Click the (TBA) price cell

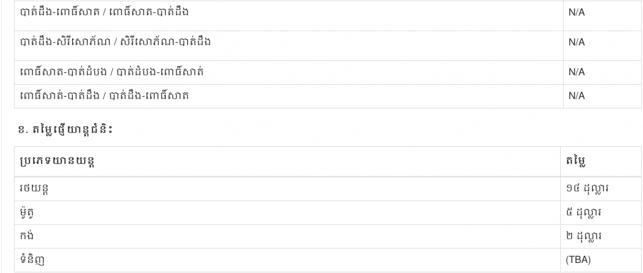click(578, 260)
